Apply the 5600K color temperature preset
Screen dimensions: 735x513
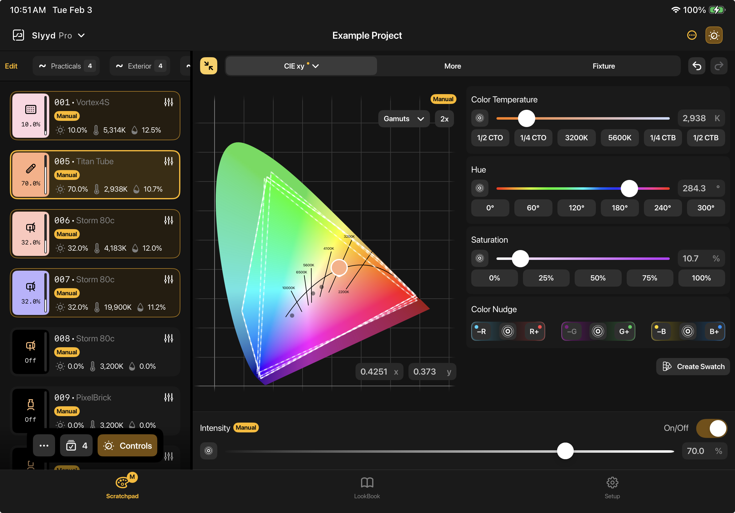click(x=620, y=137)
